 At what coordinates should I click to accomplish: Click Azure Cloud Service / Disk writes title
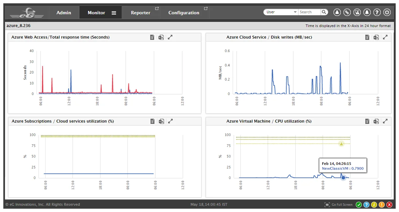269,37
